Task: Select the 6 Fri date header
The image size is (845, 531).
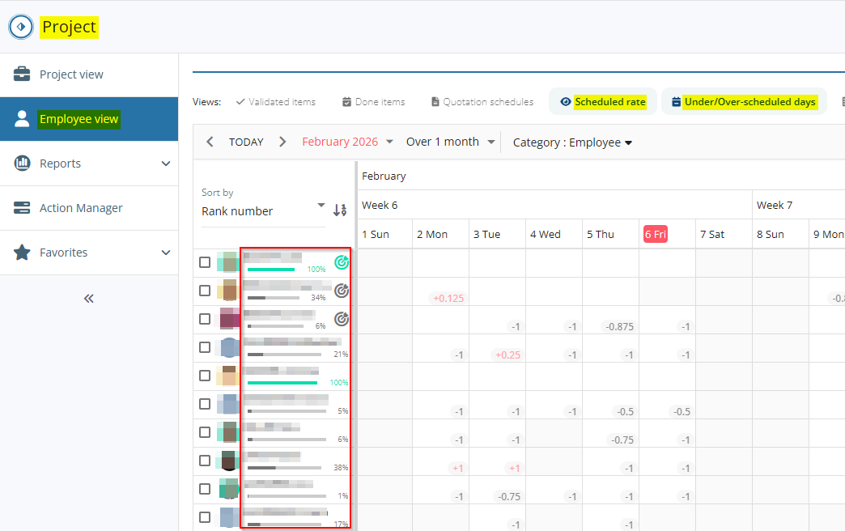Action: 655,234
